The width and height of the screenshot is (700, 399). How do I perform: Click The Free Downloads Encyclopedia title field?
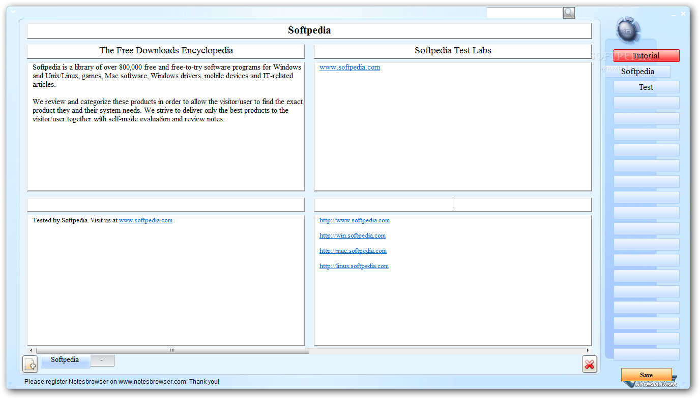[x=166, y=51]
